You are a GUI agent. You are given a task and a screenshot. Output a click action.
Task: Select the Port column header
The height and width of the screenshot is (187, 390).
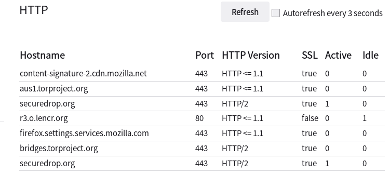[x=205, y=55]
